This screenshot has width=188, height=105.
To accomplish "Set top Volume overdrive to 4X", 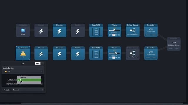I will [x=119, y=35].
